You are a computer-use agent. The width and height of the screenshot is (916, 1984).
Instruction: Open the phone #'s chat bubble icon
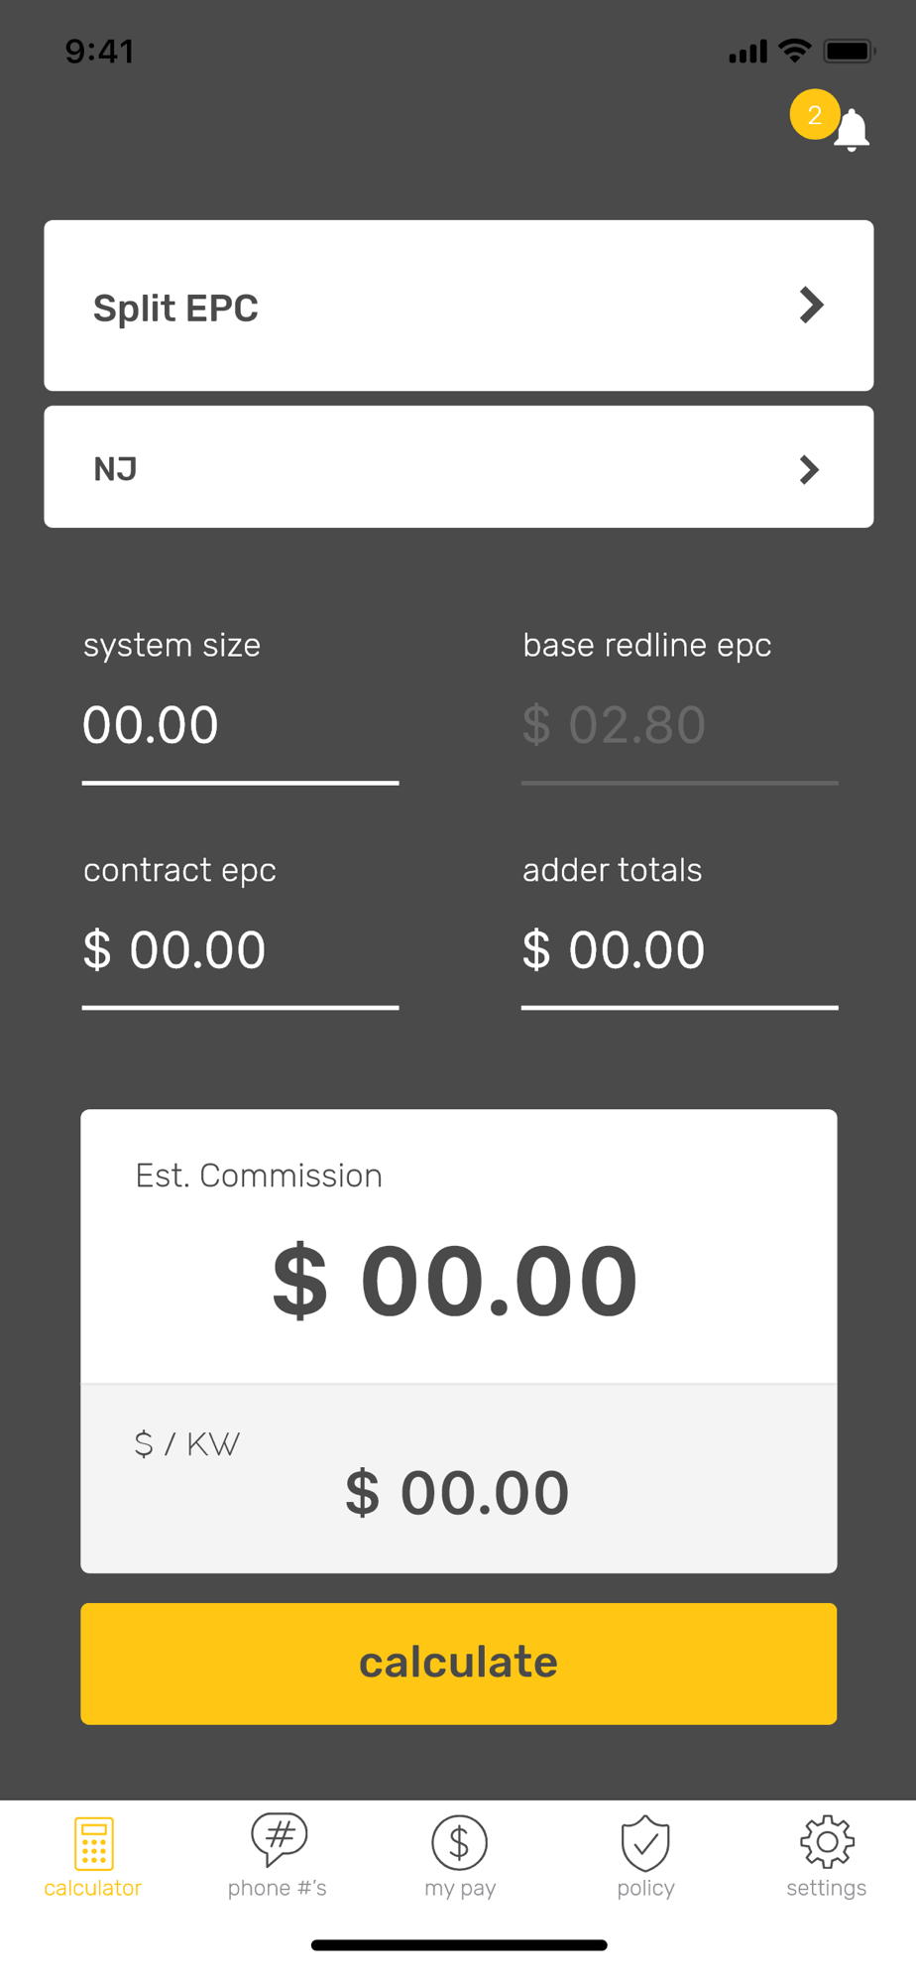point(279,1839)
